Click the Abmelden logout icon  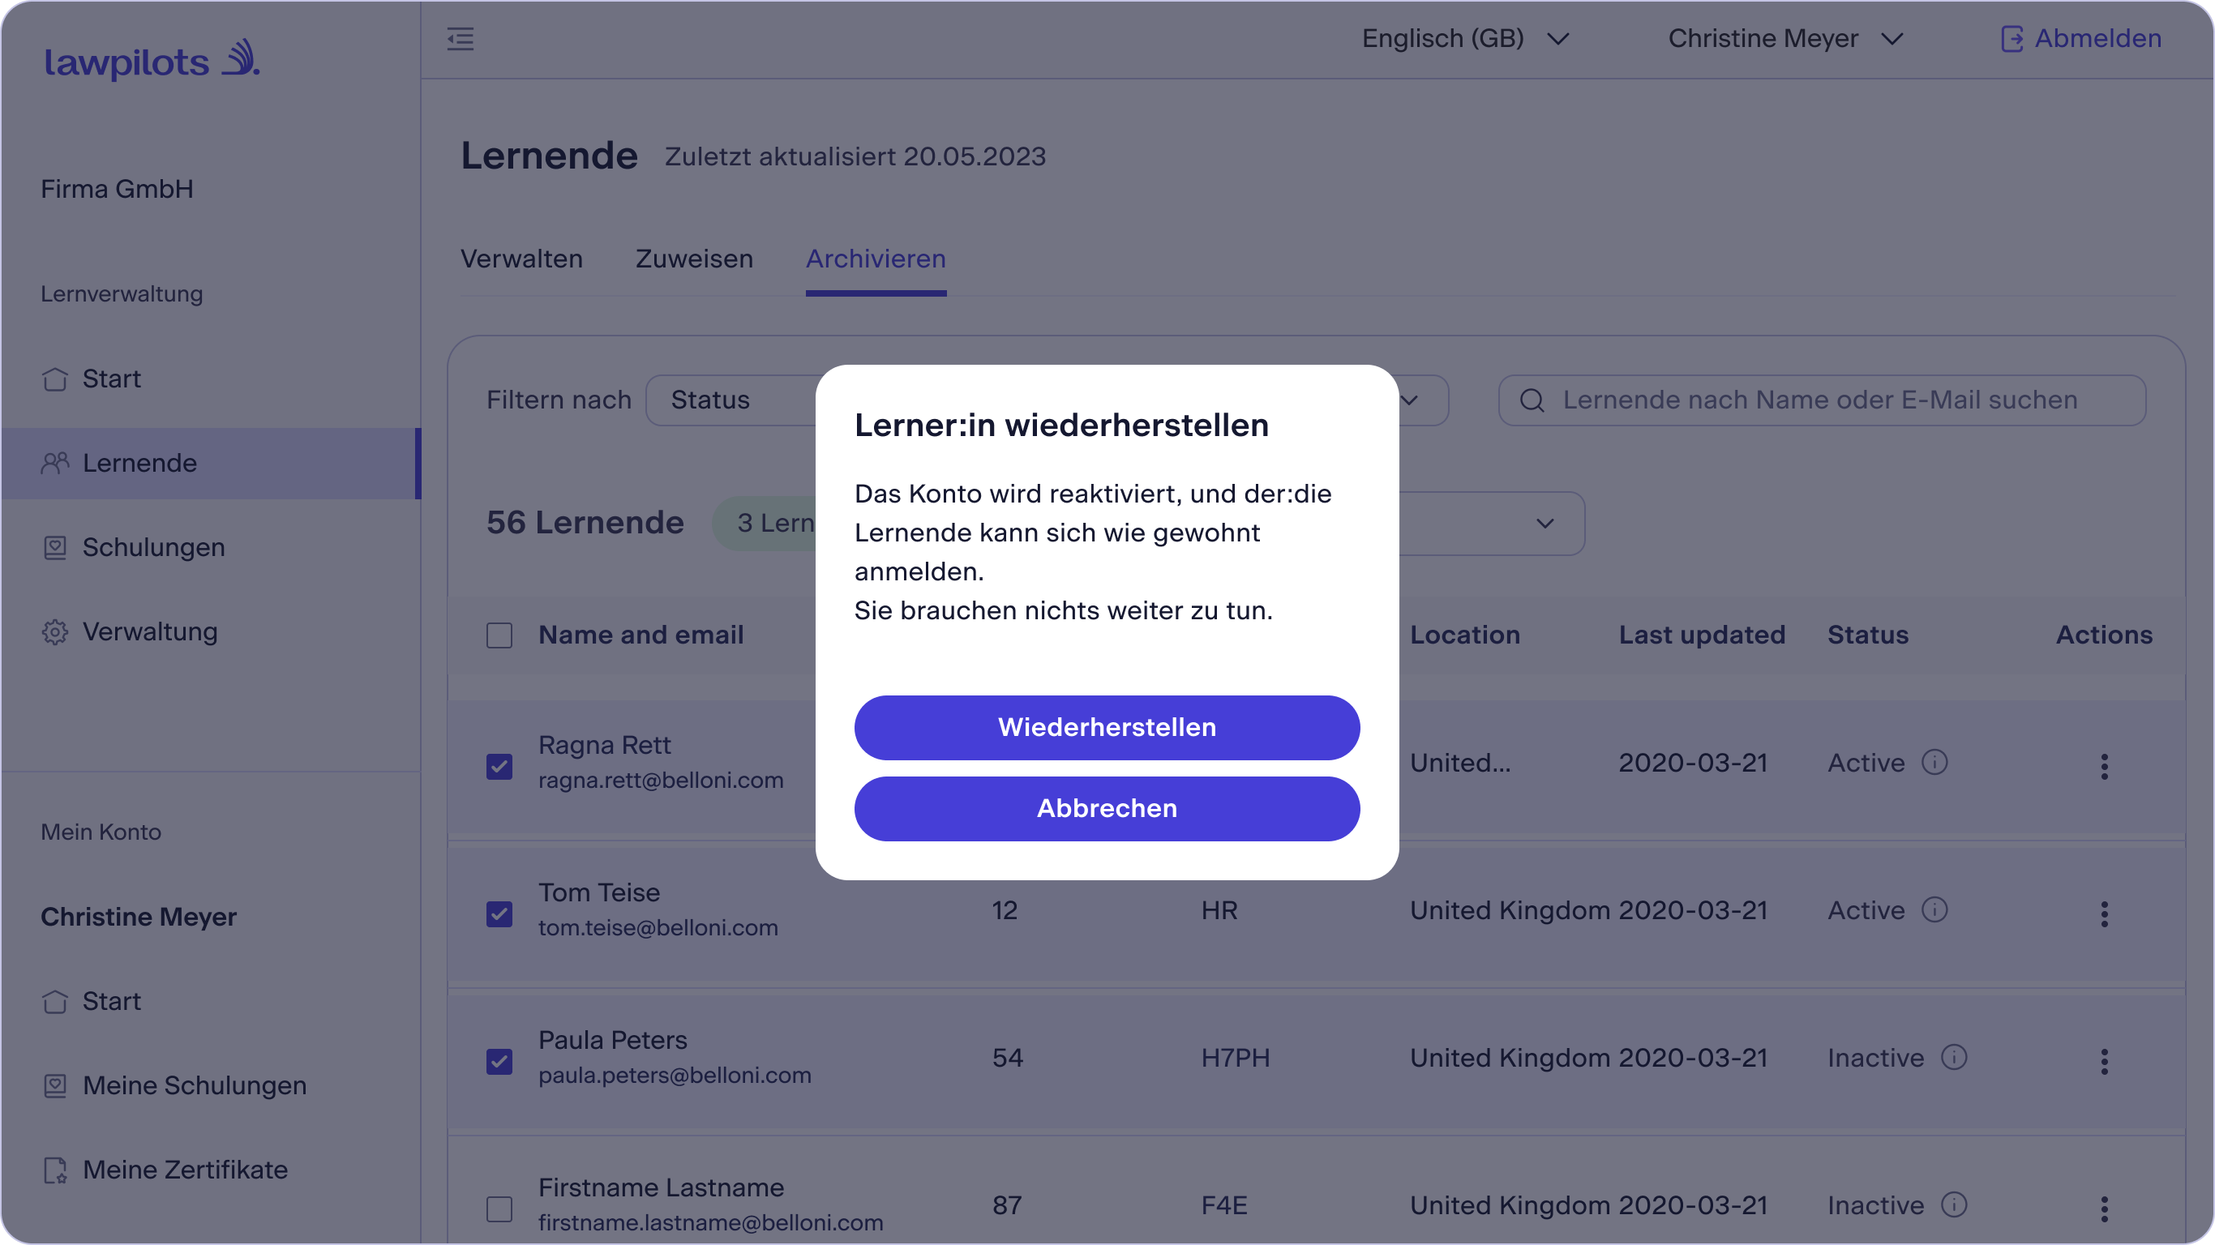click(x=2011, y=39)
